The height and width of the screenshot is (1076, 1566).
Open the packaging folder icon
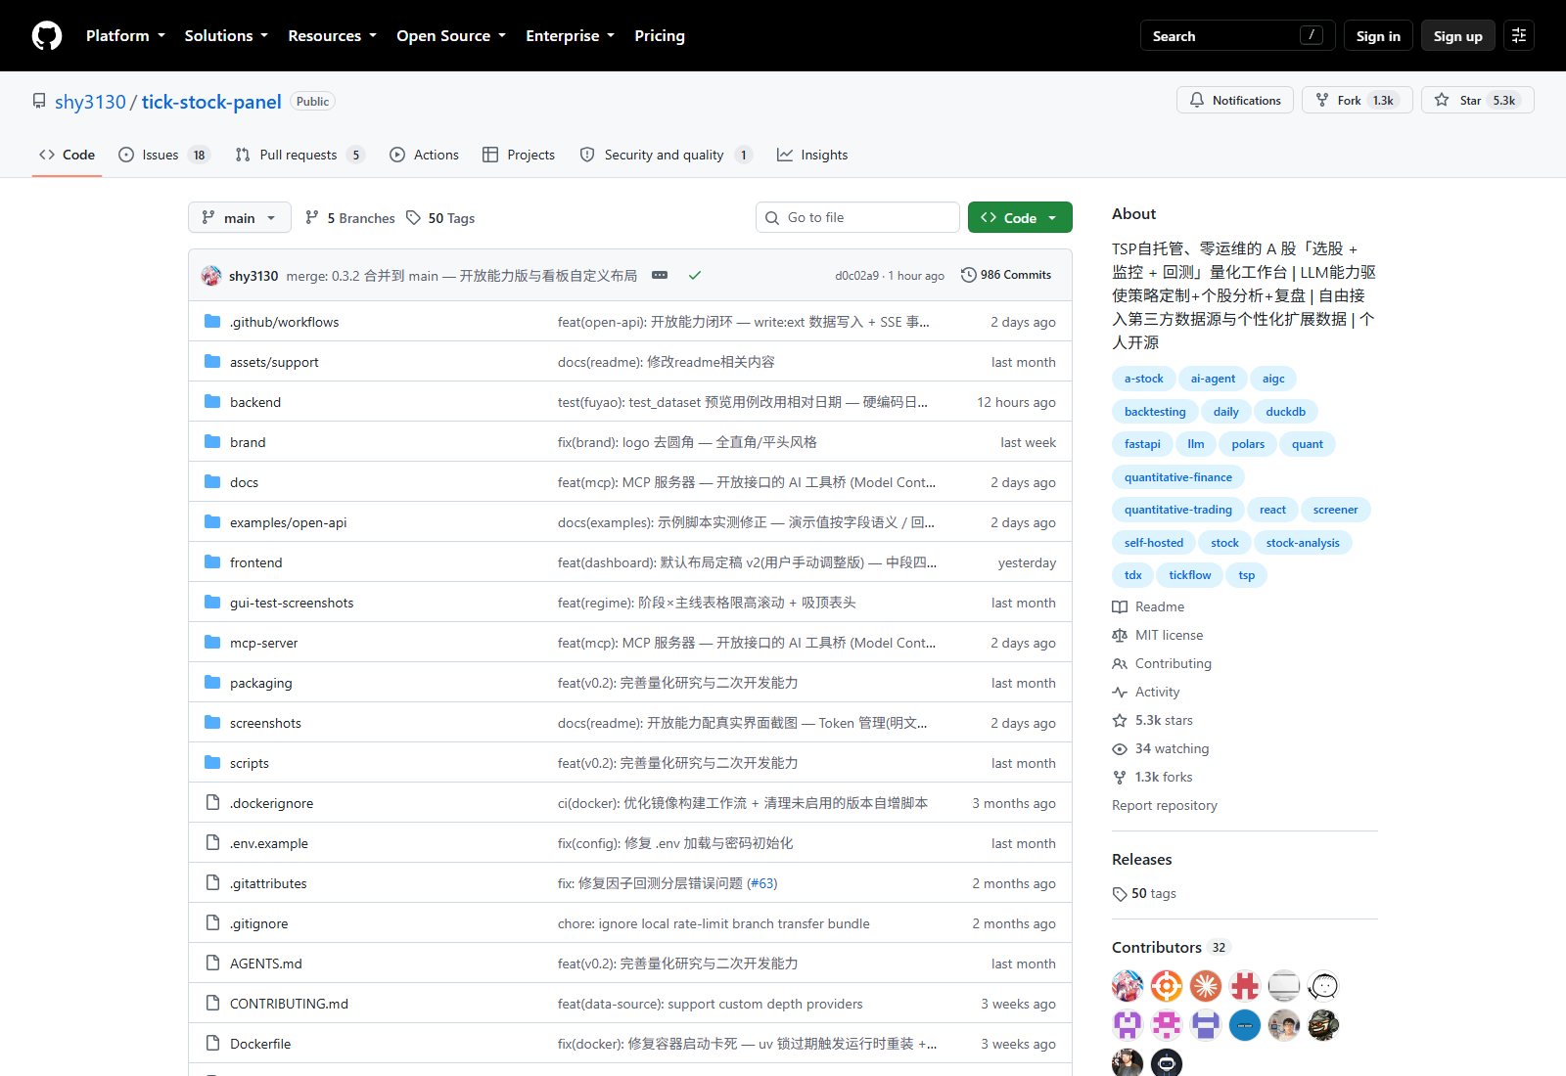pyautogui.click(x=212, y=682)
